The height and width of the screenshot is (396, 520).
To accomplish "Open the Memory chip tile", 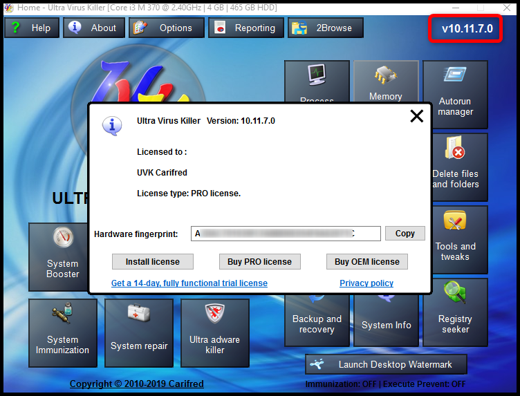I will [x=386, y=82].
